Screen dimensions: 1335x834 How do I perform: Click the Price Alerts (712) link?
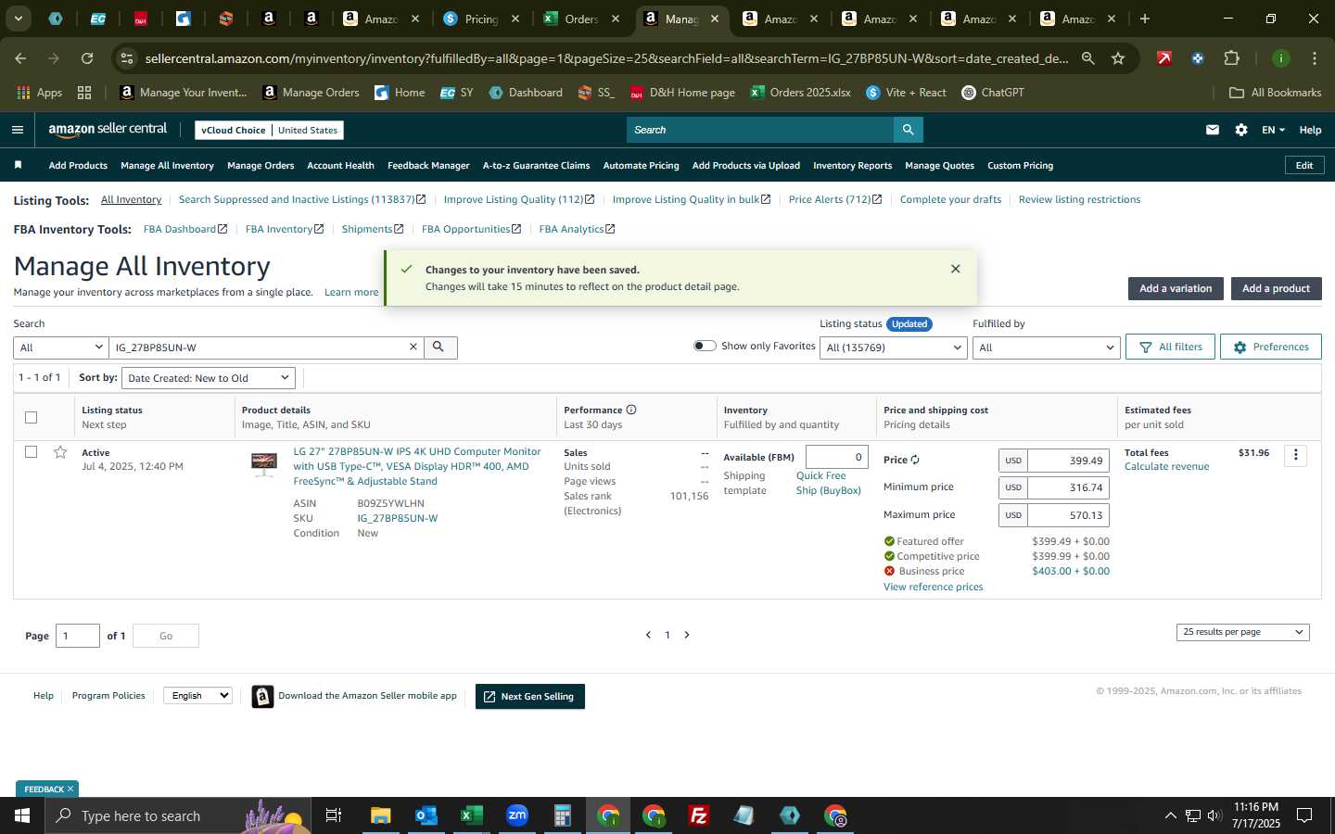pyautogui.click(x=834, y=199)
